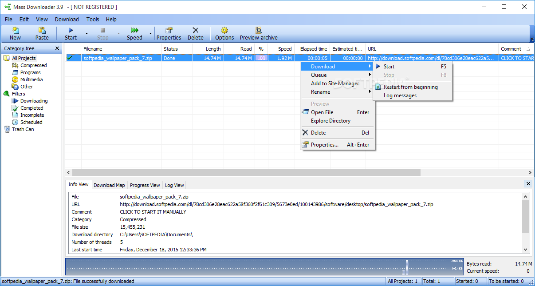Screen dimensions: 535x286
Task: Choose Explore Directory in the context menu
Action: [338, 121]
